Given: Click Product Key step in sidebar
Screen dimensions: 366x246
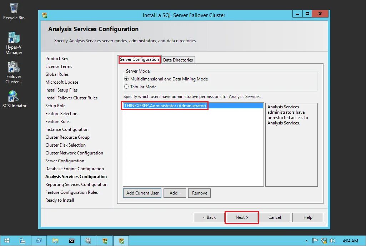Looking at the screenshot, I should point(57,58).
